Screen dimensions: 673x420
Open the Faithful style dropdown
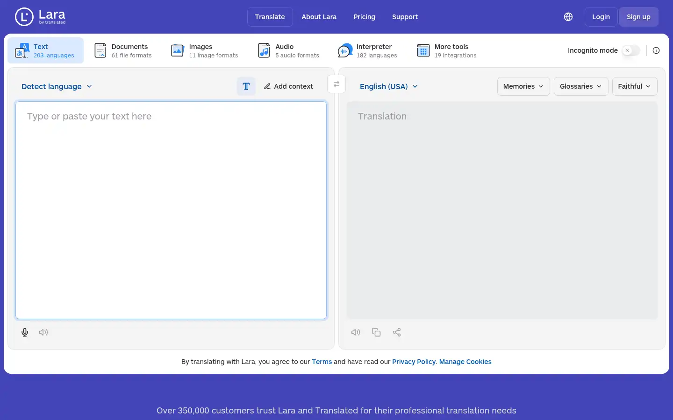[x=635, y=86]
